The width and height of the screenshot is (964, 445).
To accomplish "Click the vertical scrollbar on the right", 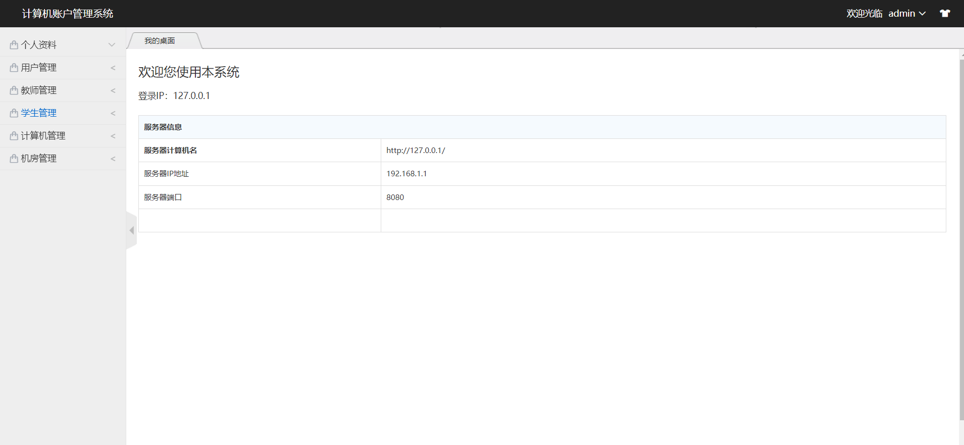I will point(961,240).
